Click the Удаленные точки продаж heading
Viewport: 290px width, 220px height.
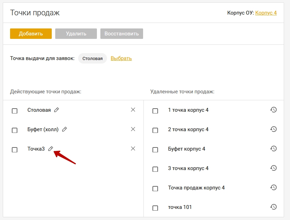coord(182,92)
